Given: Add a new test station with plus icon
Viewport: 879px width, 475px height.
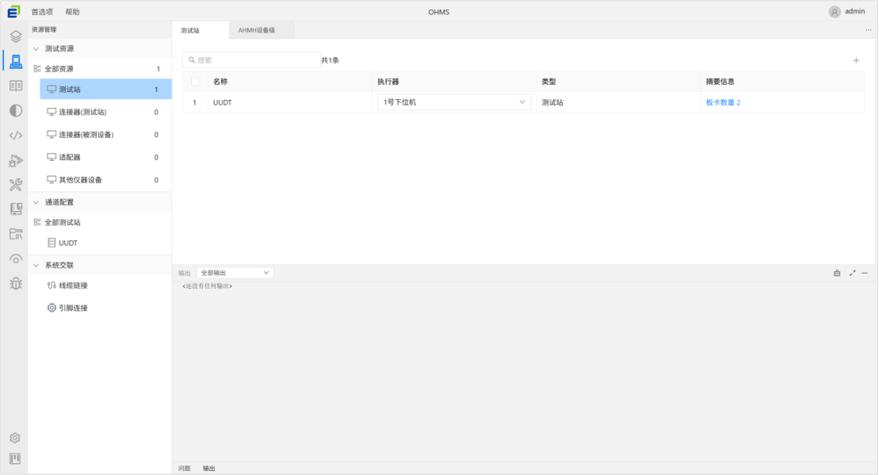Looking at the screenshot, I should tap(856, 60).
